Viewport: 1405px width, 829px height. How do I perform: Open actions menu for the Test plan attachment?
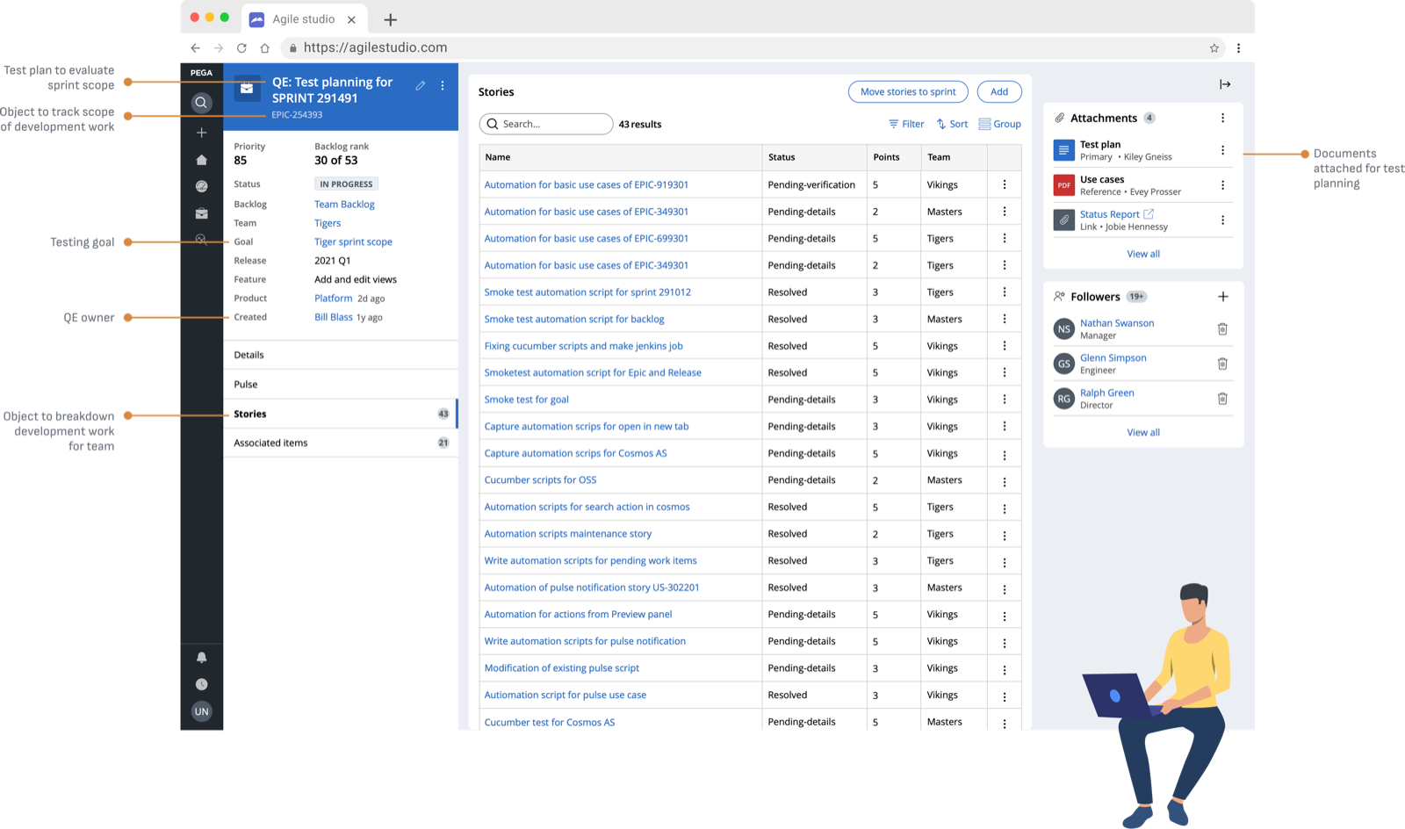click(x=1222, y=150)
